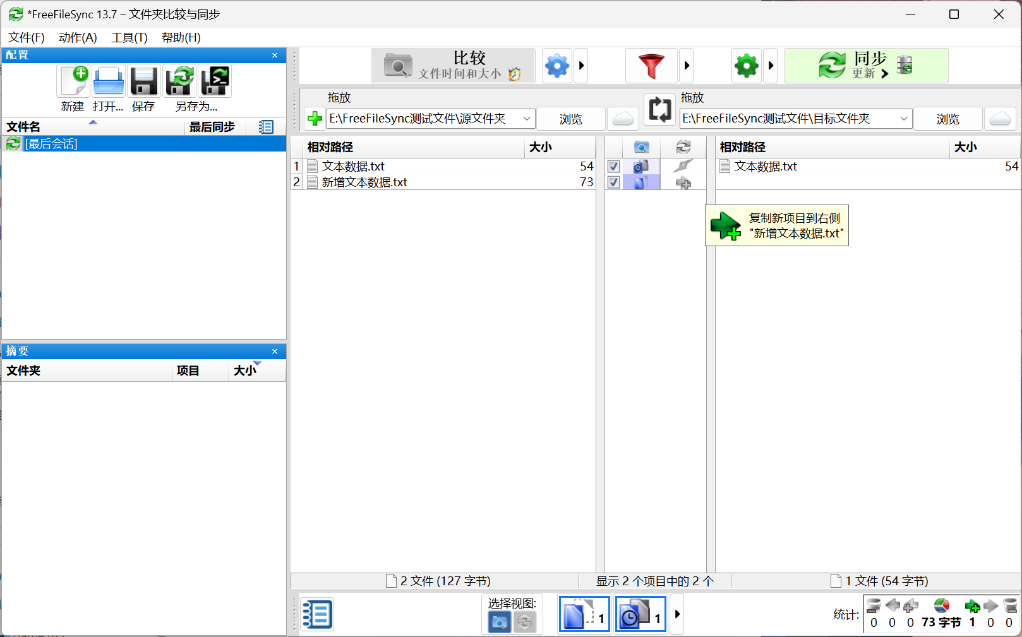Open the 工具(T) menu

pos(129,38)
